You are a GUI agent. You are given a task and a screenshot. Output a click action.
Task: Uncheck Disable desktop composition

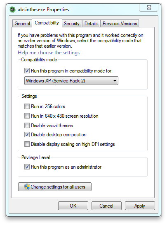click(27, 135)
